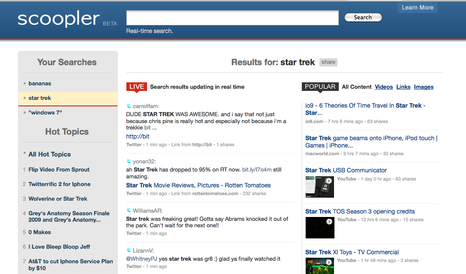466x274 pixels.
Task: Click the scoopler logo
Action: [x=58, y=19]
